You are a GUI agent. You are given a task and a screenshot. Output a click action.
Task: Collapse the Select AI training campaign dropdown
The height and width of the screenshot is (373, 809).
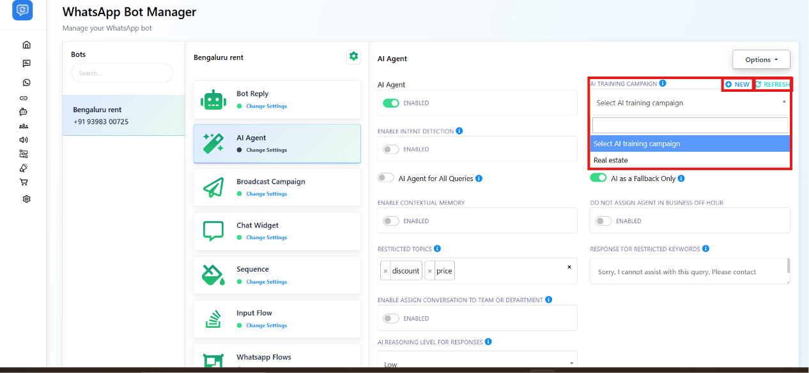pyautogui.click(x=690, y=103)
